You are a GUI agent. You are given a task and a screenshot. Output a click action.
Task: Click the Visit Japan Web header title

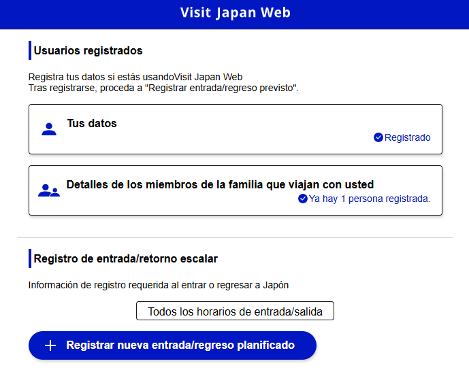coord(236,13)
